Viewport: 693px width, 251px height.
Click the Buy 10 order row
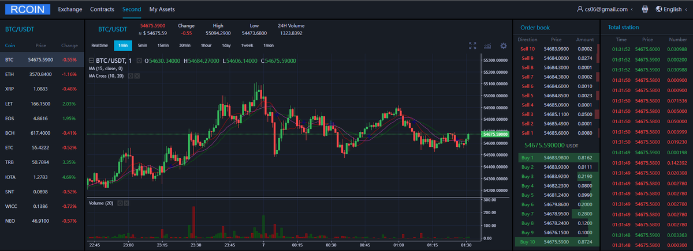(557, 242)
